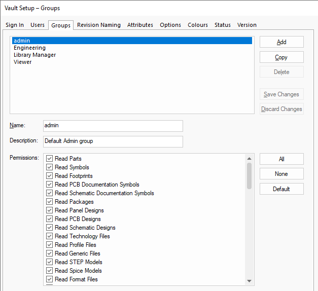318x291 pixels.
Task: Uncheck Read Spice Models permission
Action: click(50, 271)
